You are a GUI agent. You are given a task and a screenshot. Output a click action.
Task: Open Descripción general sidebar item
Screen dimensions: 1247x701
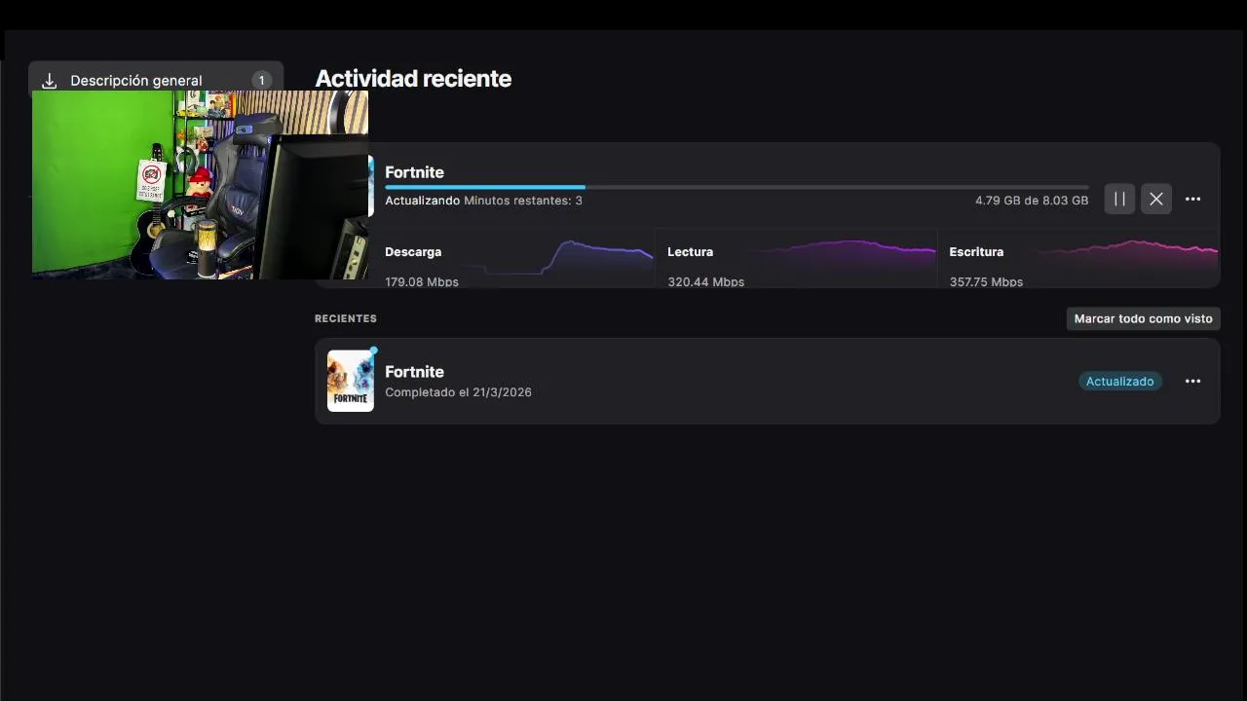click(156, 81)
